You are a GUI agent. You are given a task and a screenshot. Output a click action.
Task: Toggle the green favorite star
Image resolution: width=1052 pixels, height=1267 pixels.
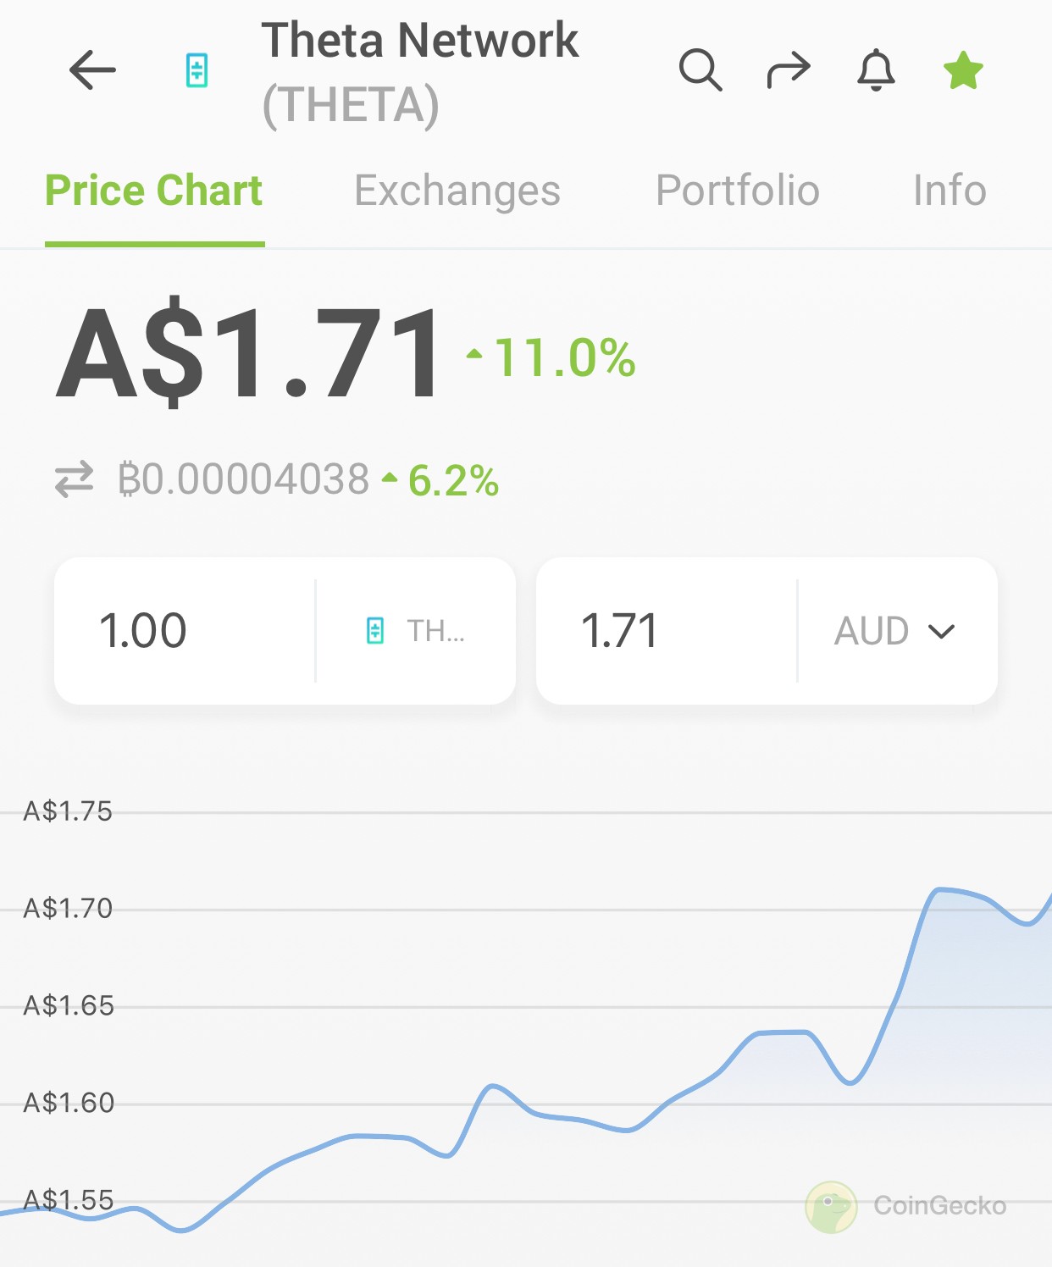tap(963, 70)
